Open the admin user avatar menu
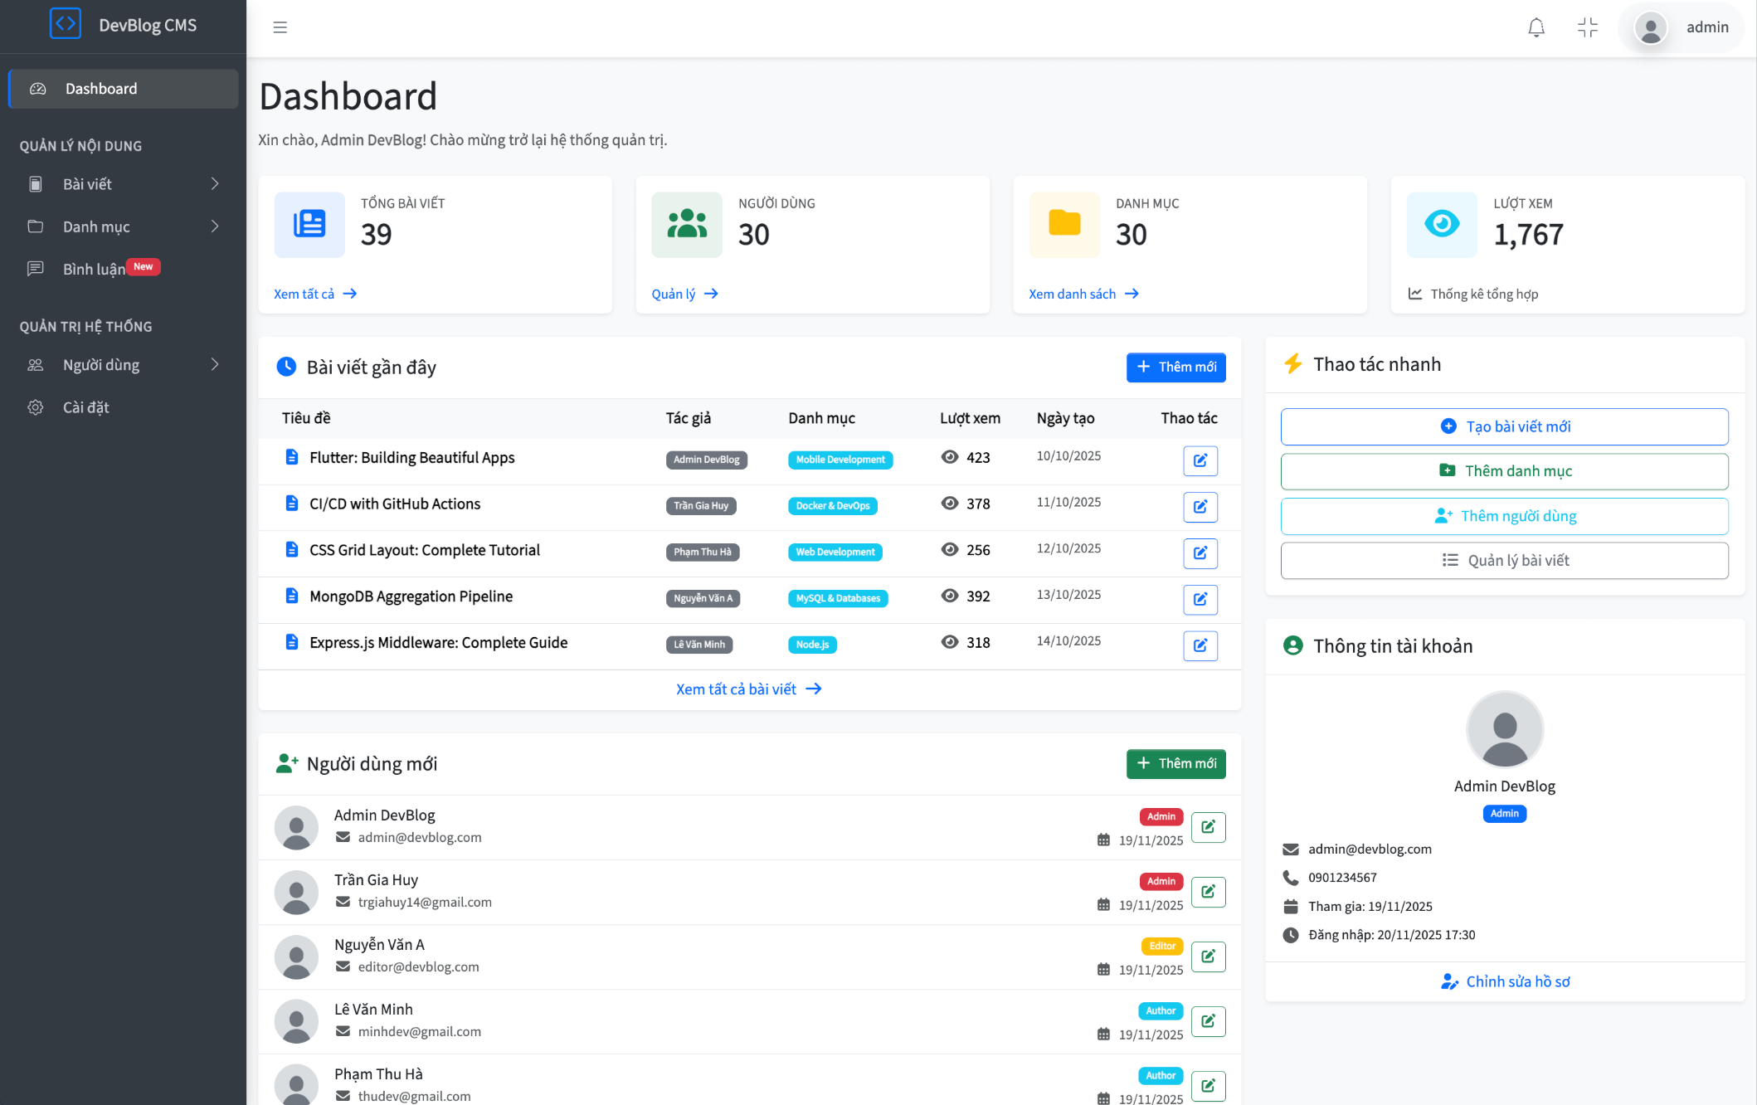This screenshot has width=1757, height=1105. coord(1651,27)
